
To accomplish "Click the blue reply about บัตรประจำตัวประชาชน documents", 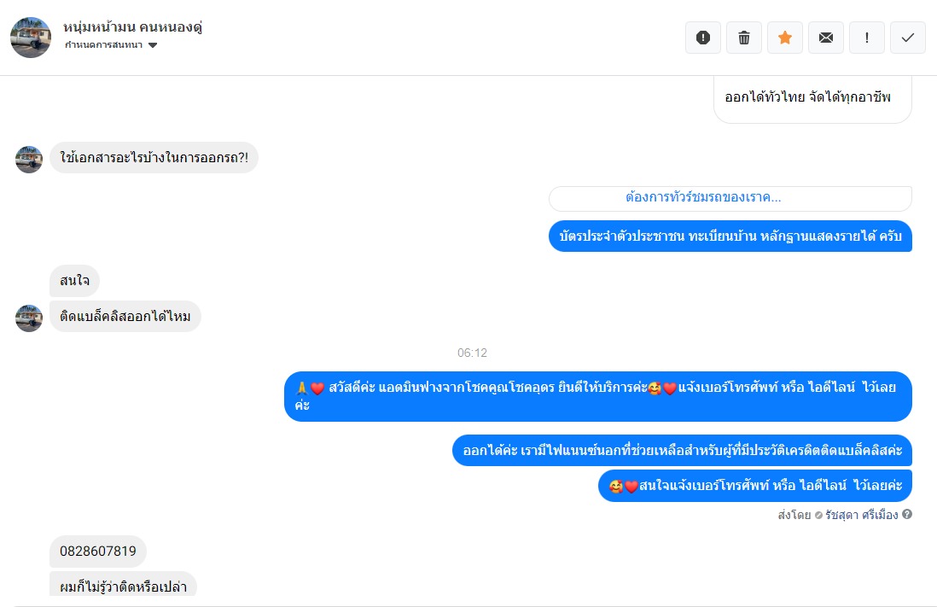I will (730, 236).
